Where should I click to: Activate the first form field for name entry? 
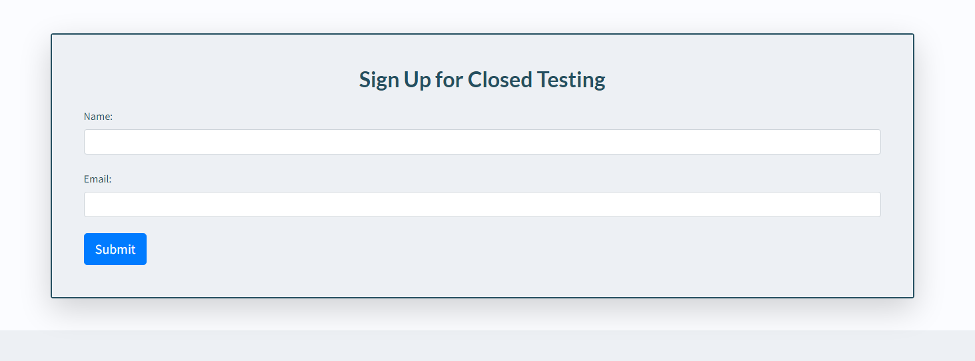pyautogui.click(x=482, y=142)
